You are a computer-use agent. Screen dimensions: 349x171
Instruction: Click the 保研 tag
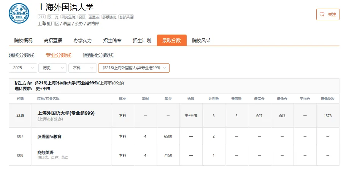(82, 17)
